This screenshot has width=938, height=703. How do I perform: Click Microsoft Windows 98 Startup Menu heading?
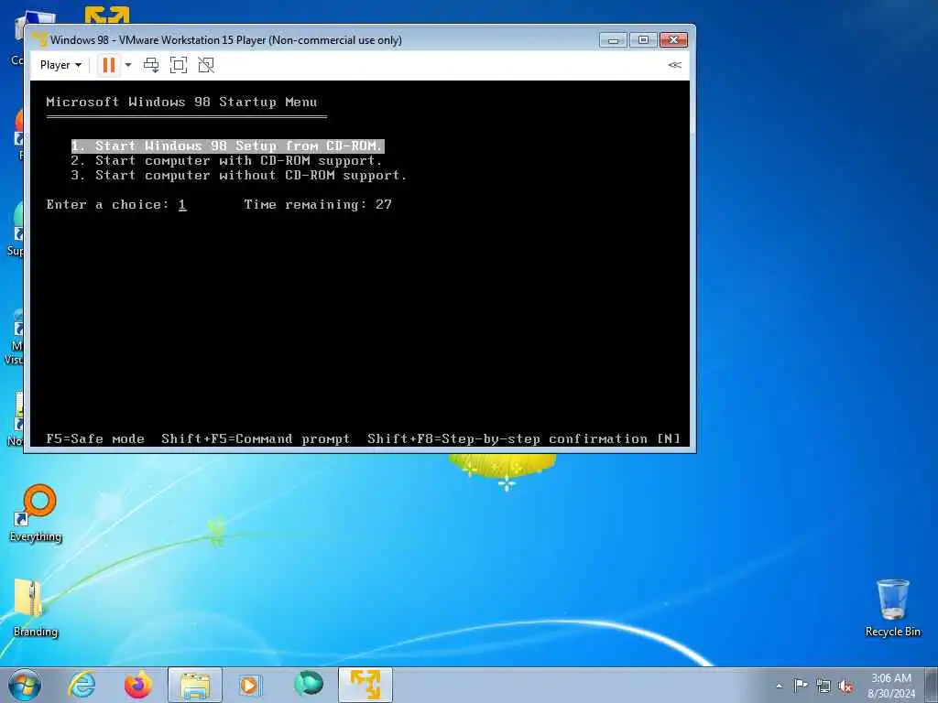182,103
